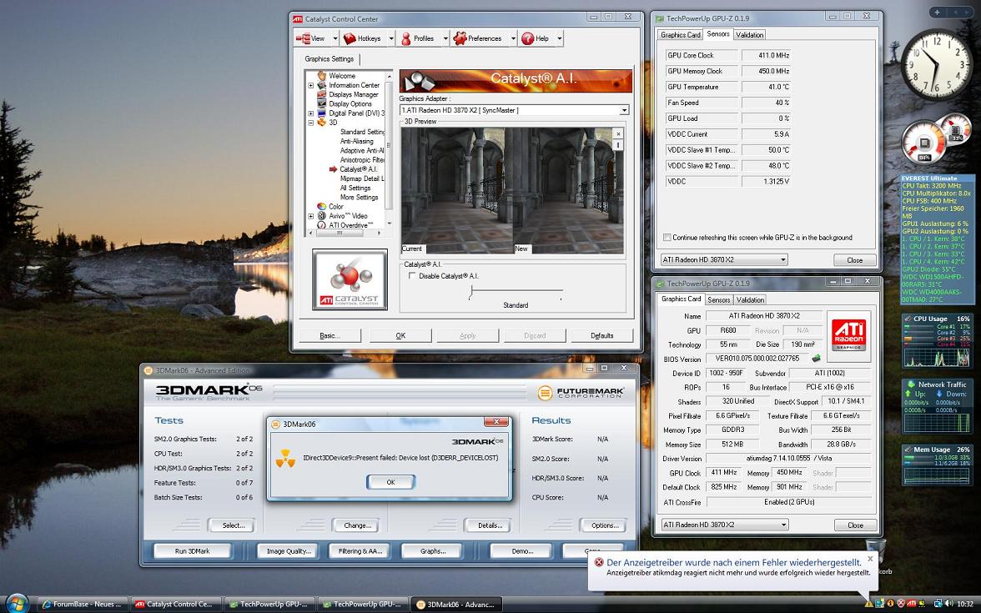981x613 pixels.
Task: Click OK in the 3DMark06 error dialog
Action: tap(390, 482)
